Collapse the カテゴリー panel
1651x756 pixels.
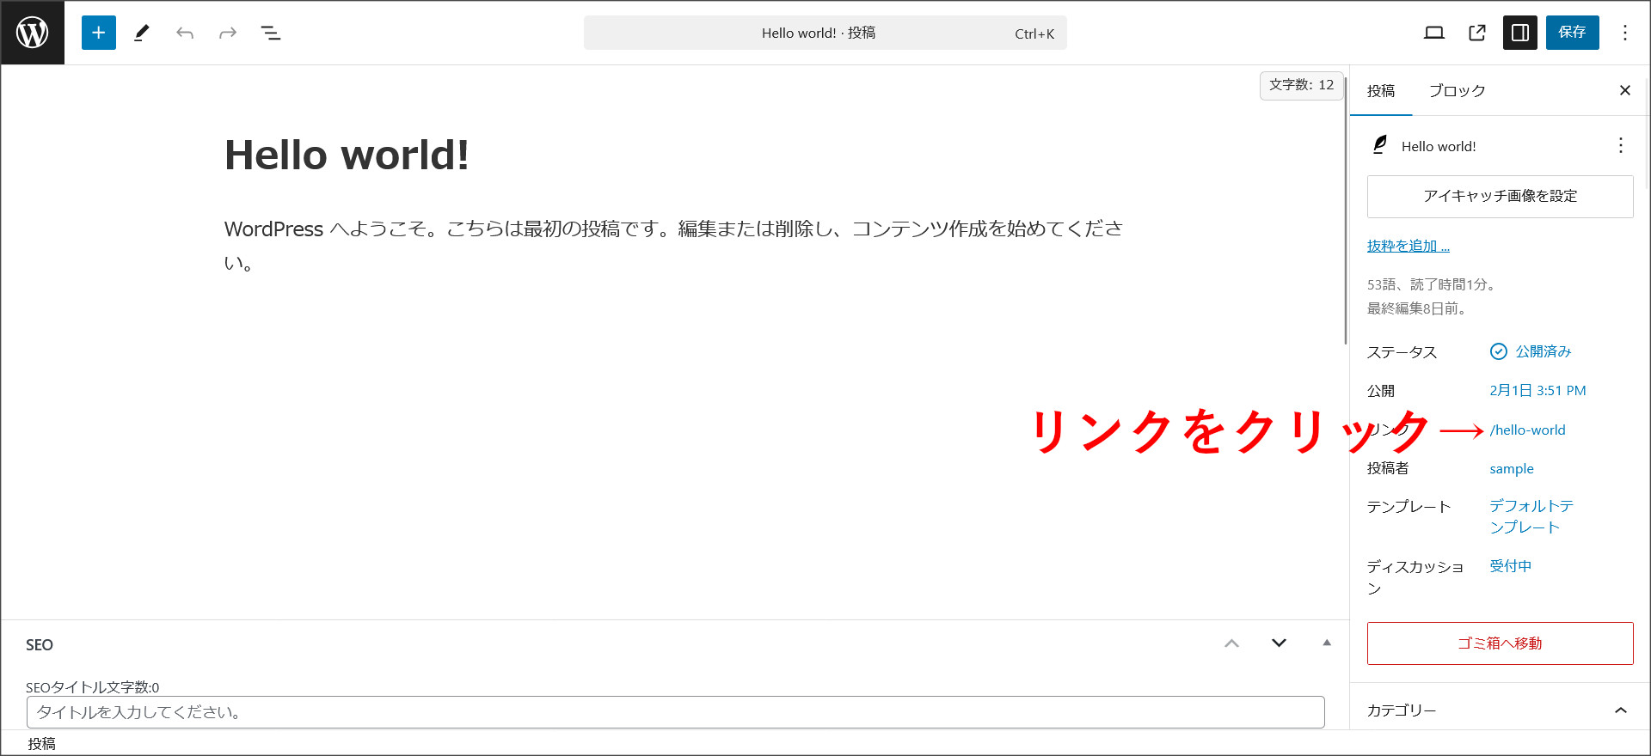(1620, 710)
